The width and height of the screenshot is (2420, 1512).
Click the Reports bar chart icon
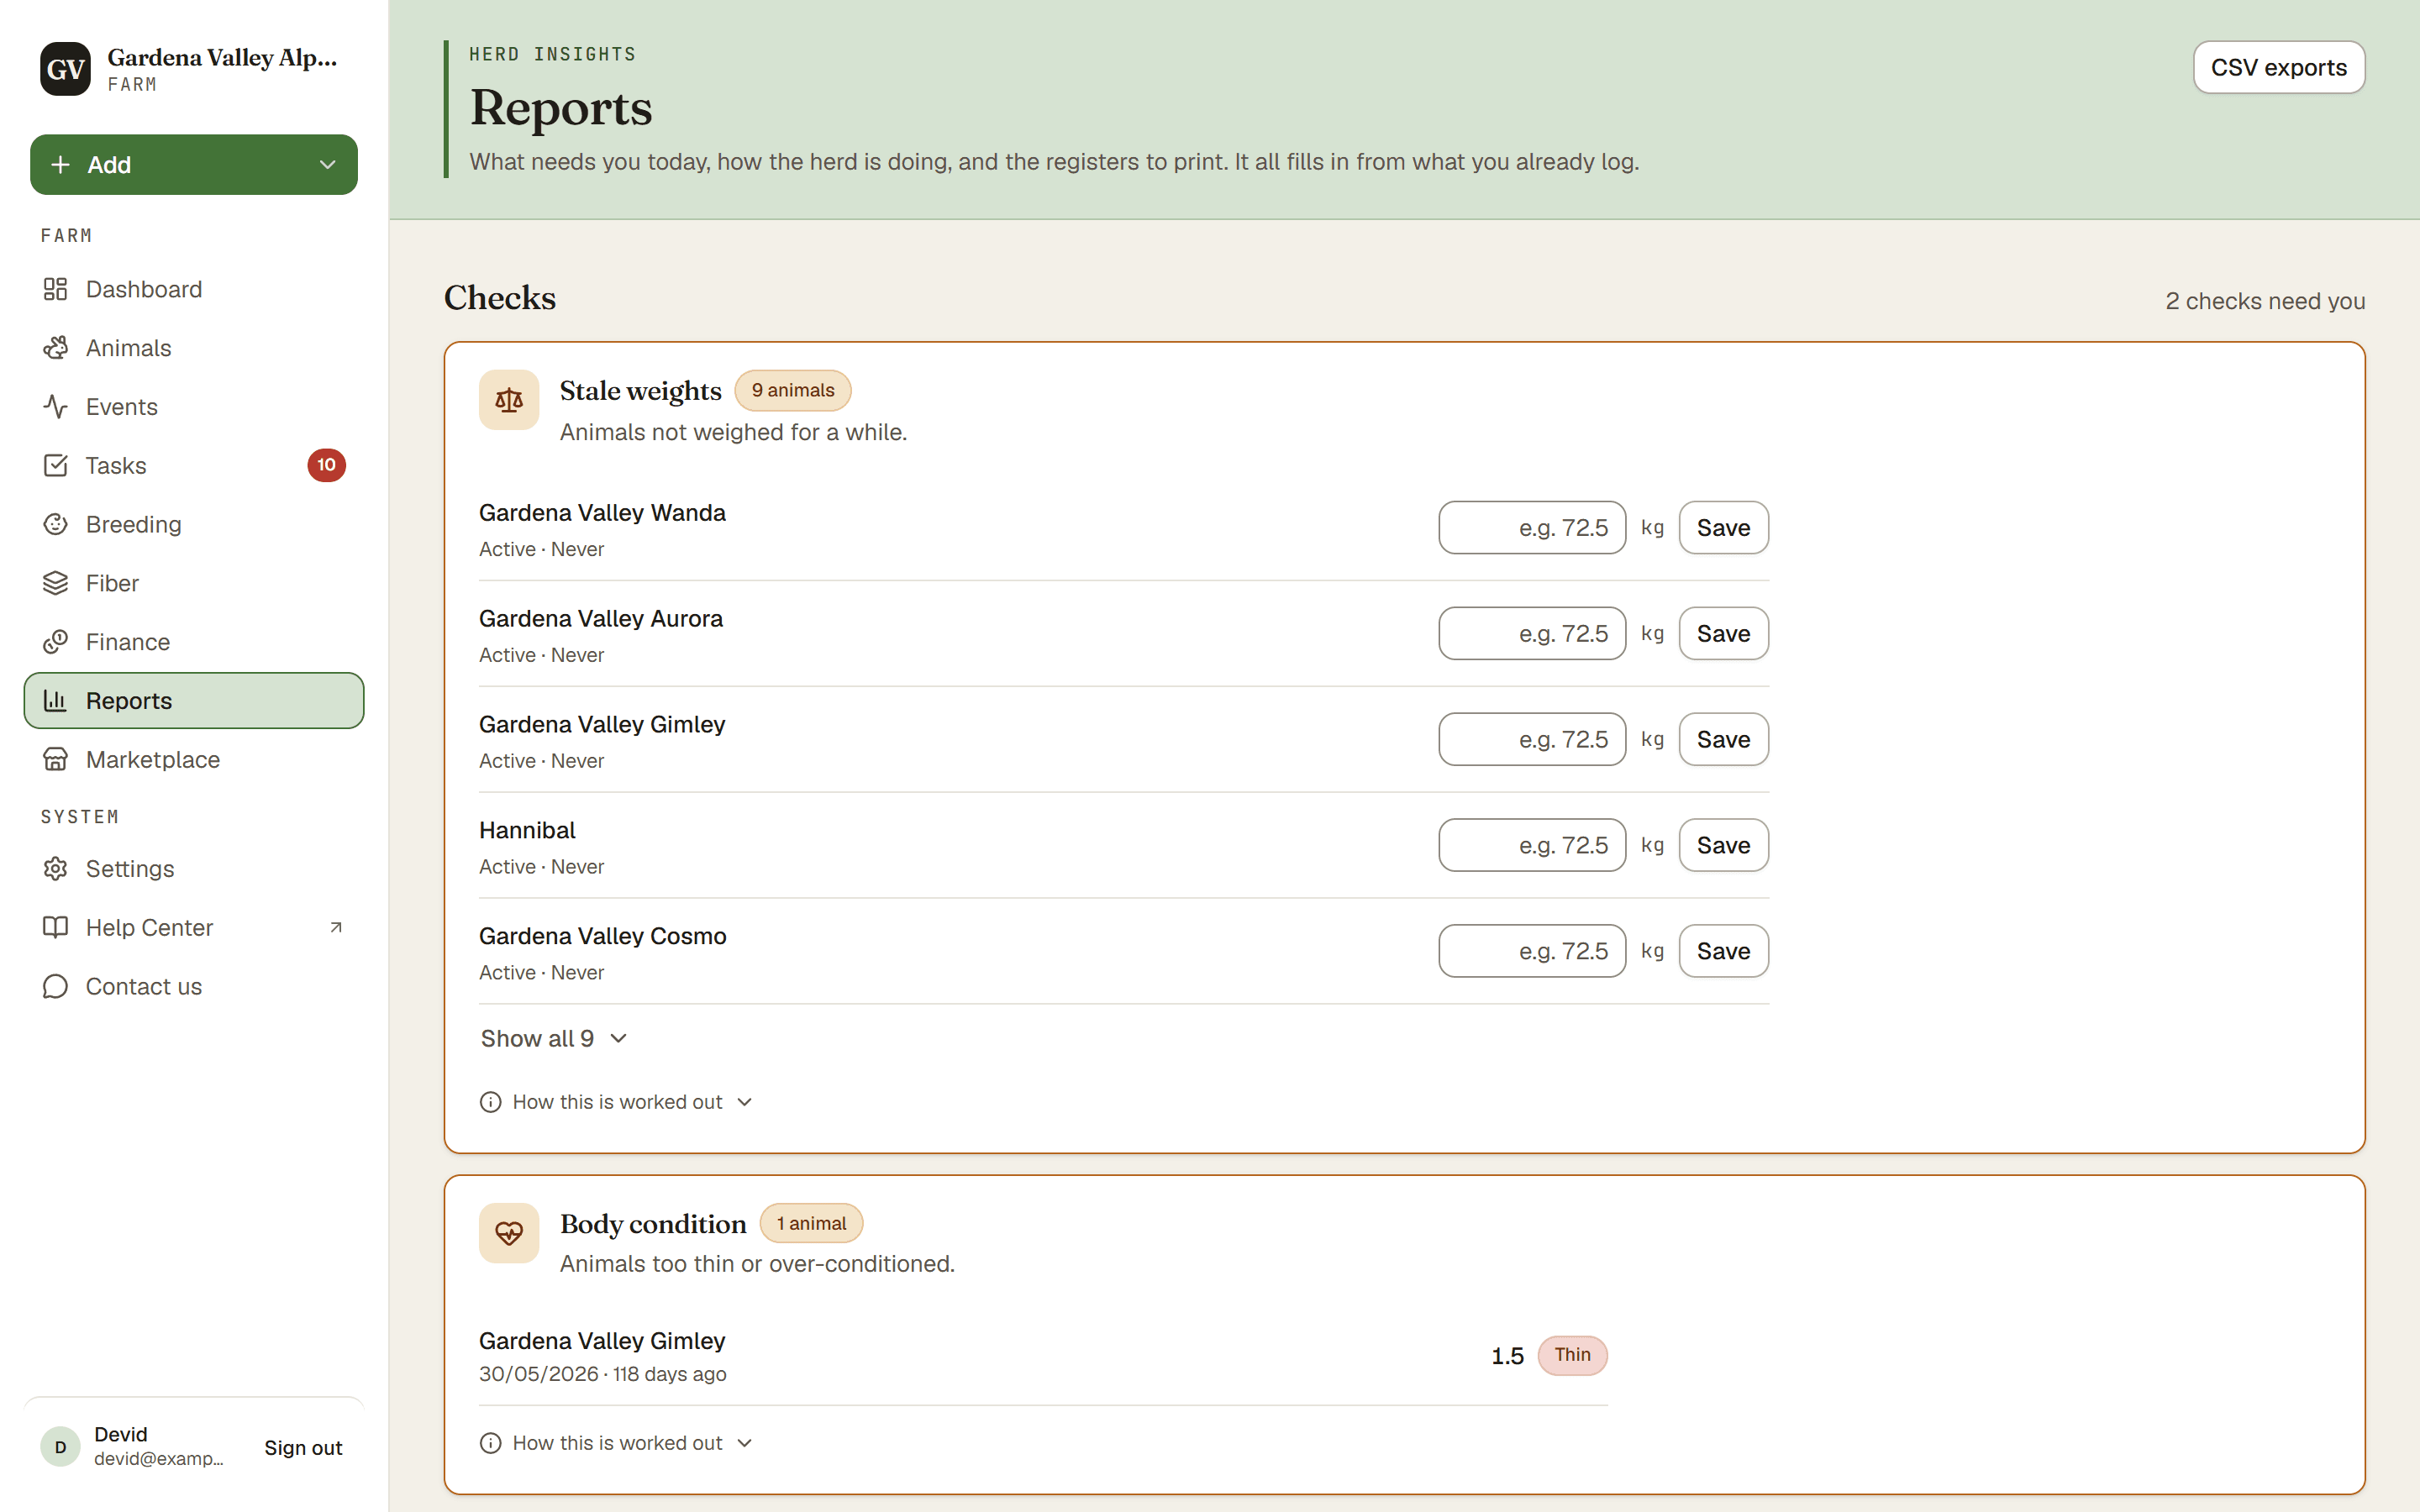55,701
